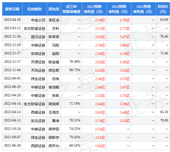Click the 近三年预测准确度 column header
The width and height of the screenshot is (170, 152).
point(71,9)
